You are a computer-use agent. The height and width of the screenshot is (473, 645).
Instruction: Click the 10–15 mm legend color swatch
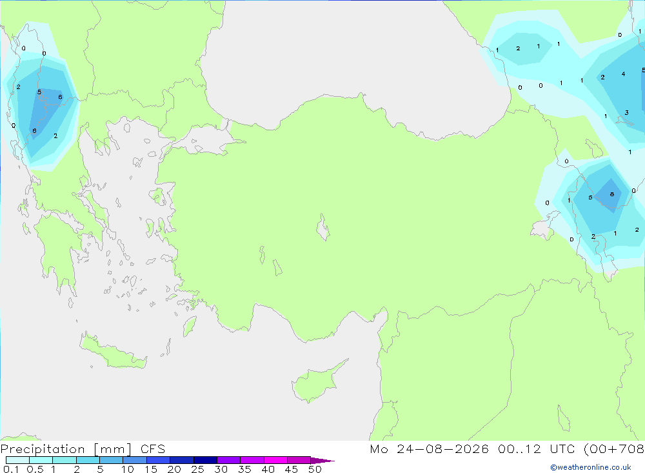135,460
